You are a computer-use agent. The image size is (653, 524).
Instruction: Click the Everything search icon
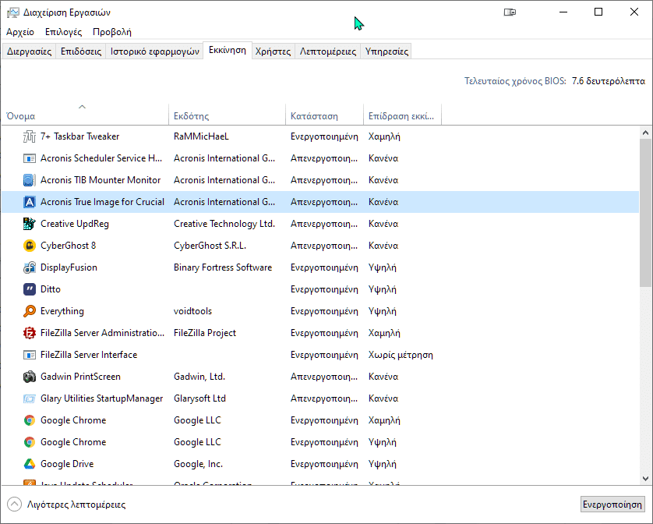29,311
